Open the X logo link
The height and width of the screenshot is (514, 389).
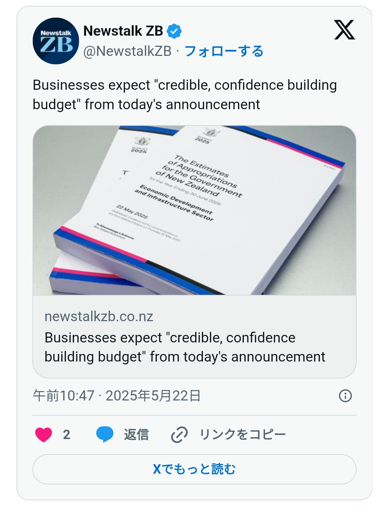[344, 30]
